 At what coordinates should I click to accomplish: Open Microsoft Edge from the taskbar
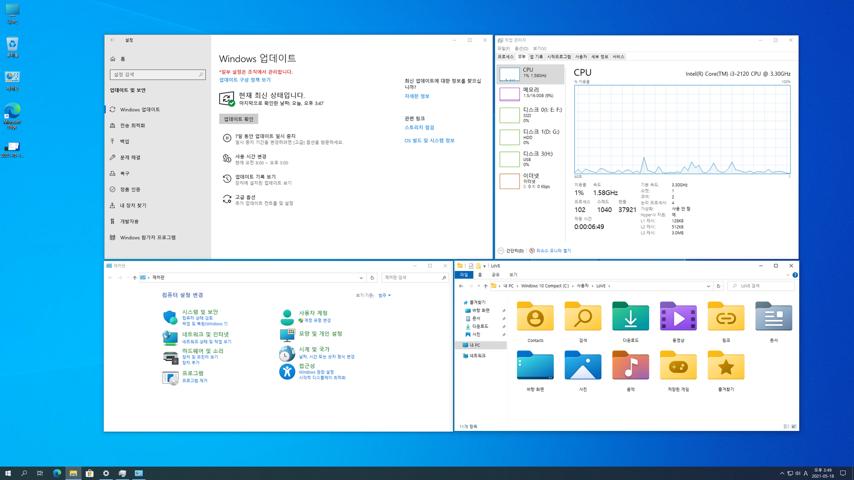click(x=57, y=473)
